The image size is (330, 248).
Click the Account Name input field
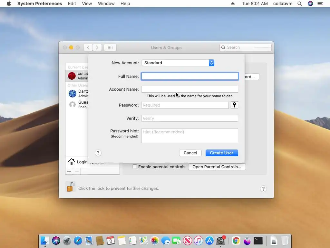click(189, 89)
